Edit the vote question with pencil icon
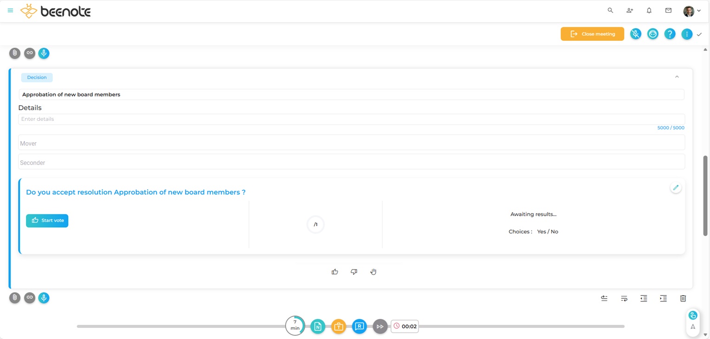The image size is (710, 339). (x=676, y=188)
